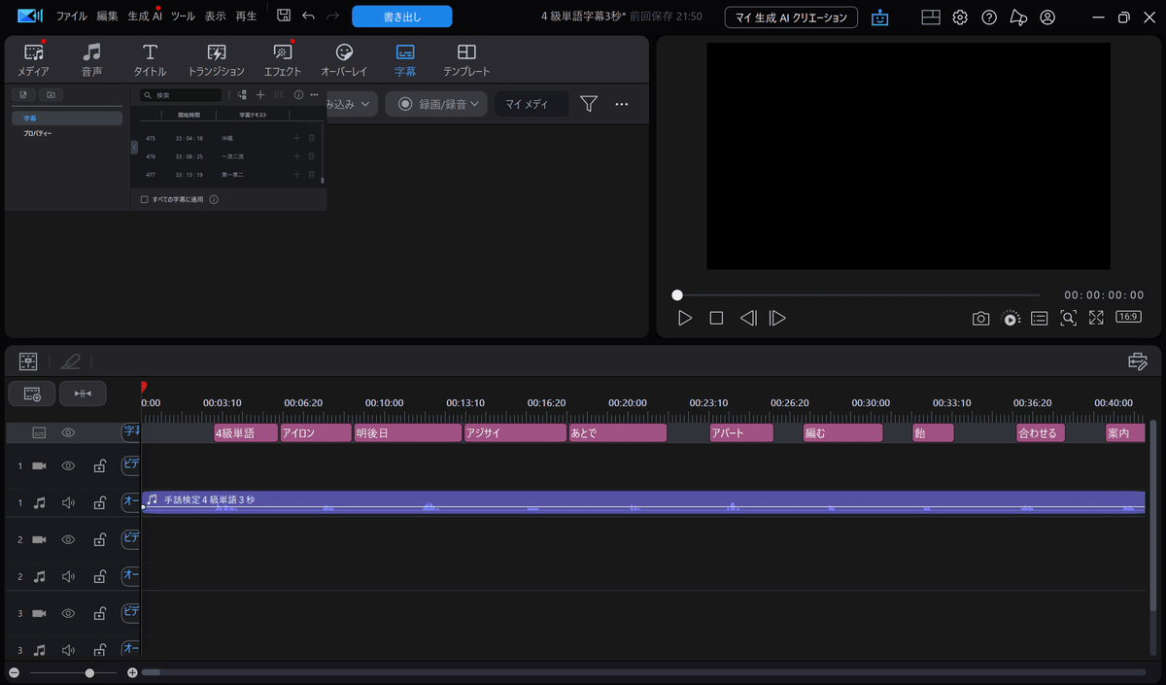Collapse the subtitle side panel arrow
Viewport: 1166px width, 685px height.
[134, 147]
